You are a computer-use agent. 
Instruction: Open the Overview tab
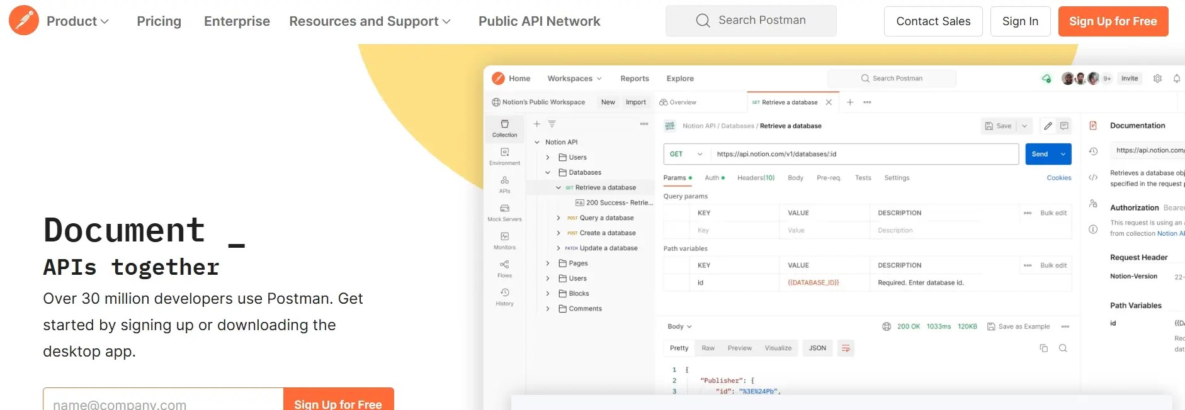coord(678,102)
